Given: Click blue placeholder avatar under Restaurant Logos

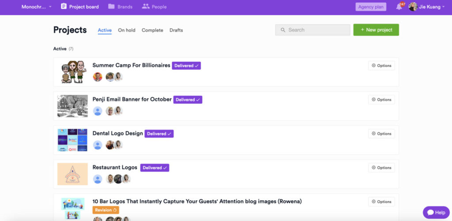Looking at the screenshot, I should coord(98,179).
